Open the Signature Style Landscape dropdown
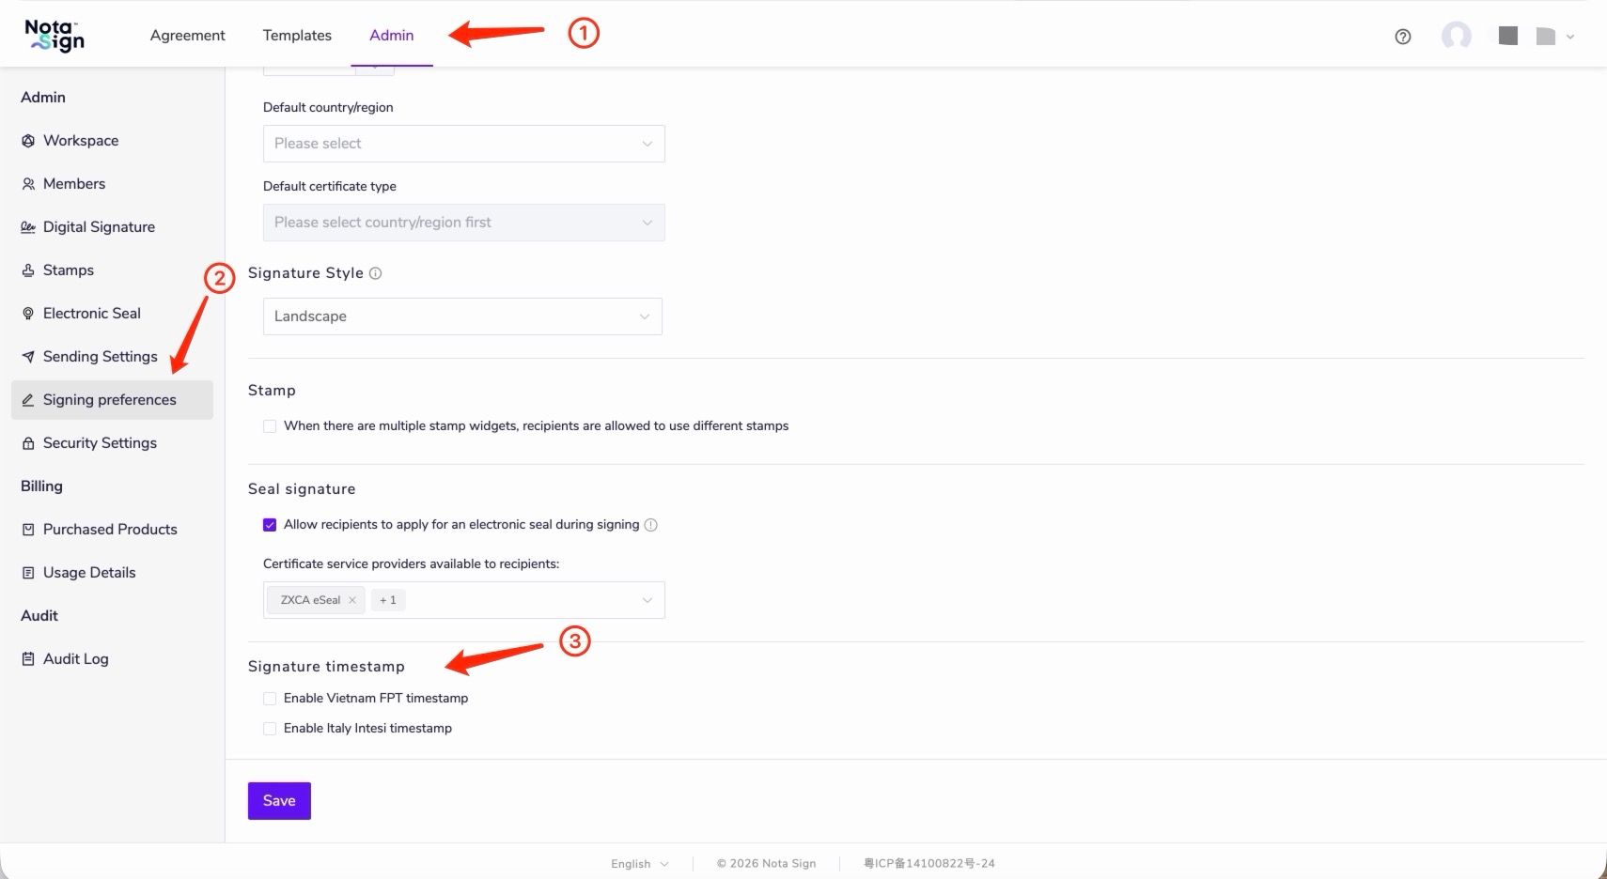The width and height of the screenshot is (1607, 879). point(462,316)
